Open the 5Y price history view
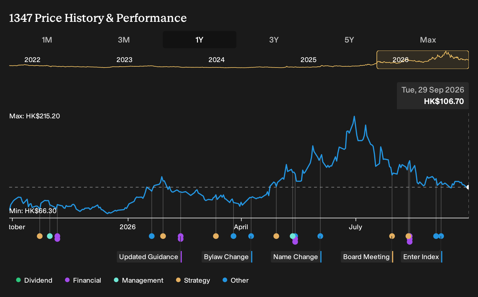Screen dimensions: 478x297 pos(349,40)
